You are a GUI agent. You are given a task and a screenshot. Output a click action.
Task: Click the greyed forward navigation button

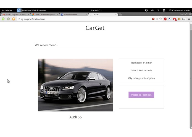[8, 19]
